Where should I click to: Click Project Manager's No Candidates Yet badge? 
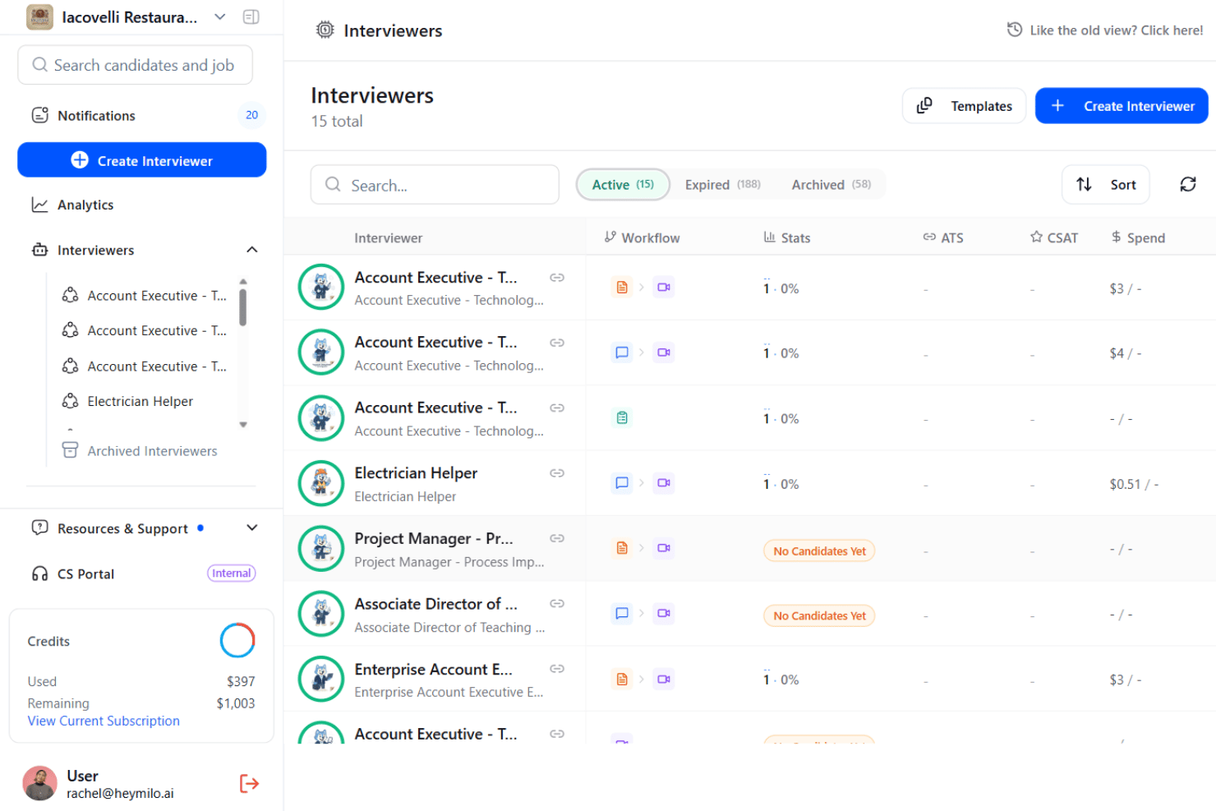tap(819, 551)
